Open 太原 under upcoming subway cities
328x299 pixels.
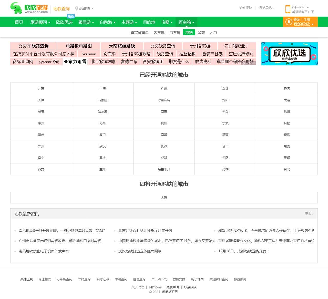pos(164,198)
